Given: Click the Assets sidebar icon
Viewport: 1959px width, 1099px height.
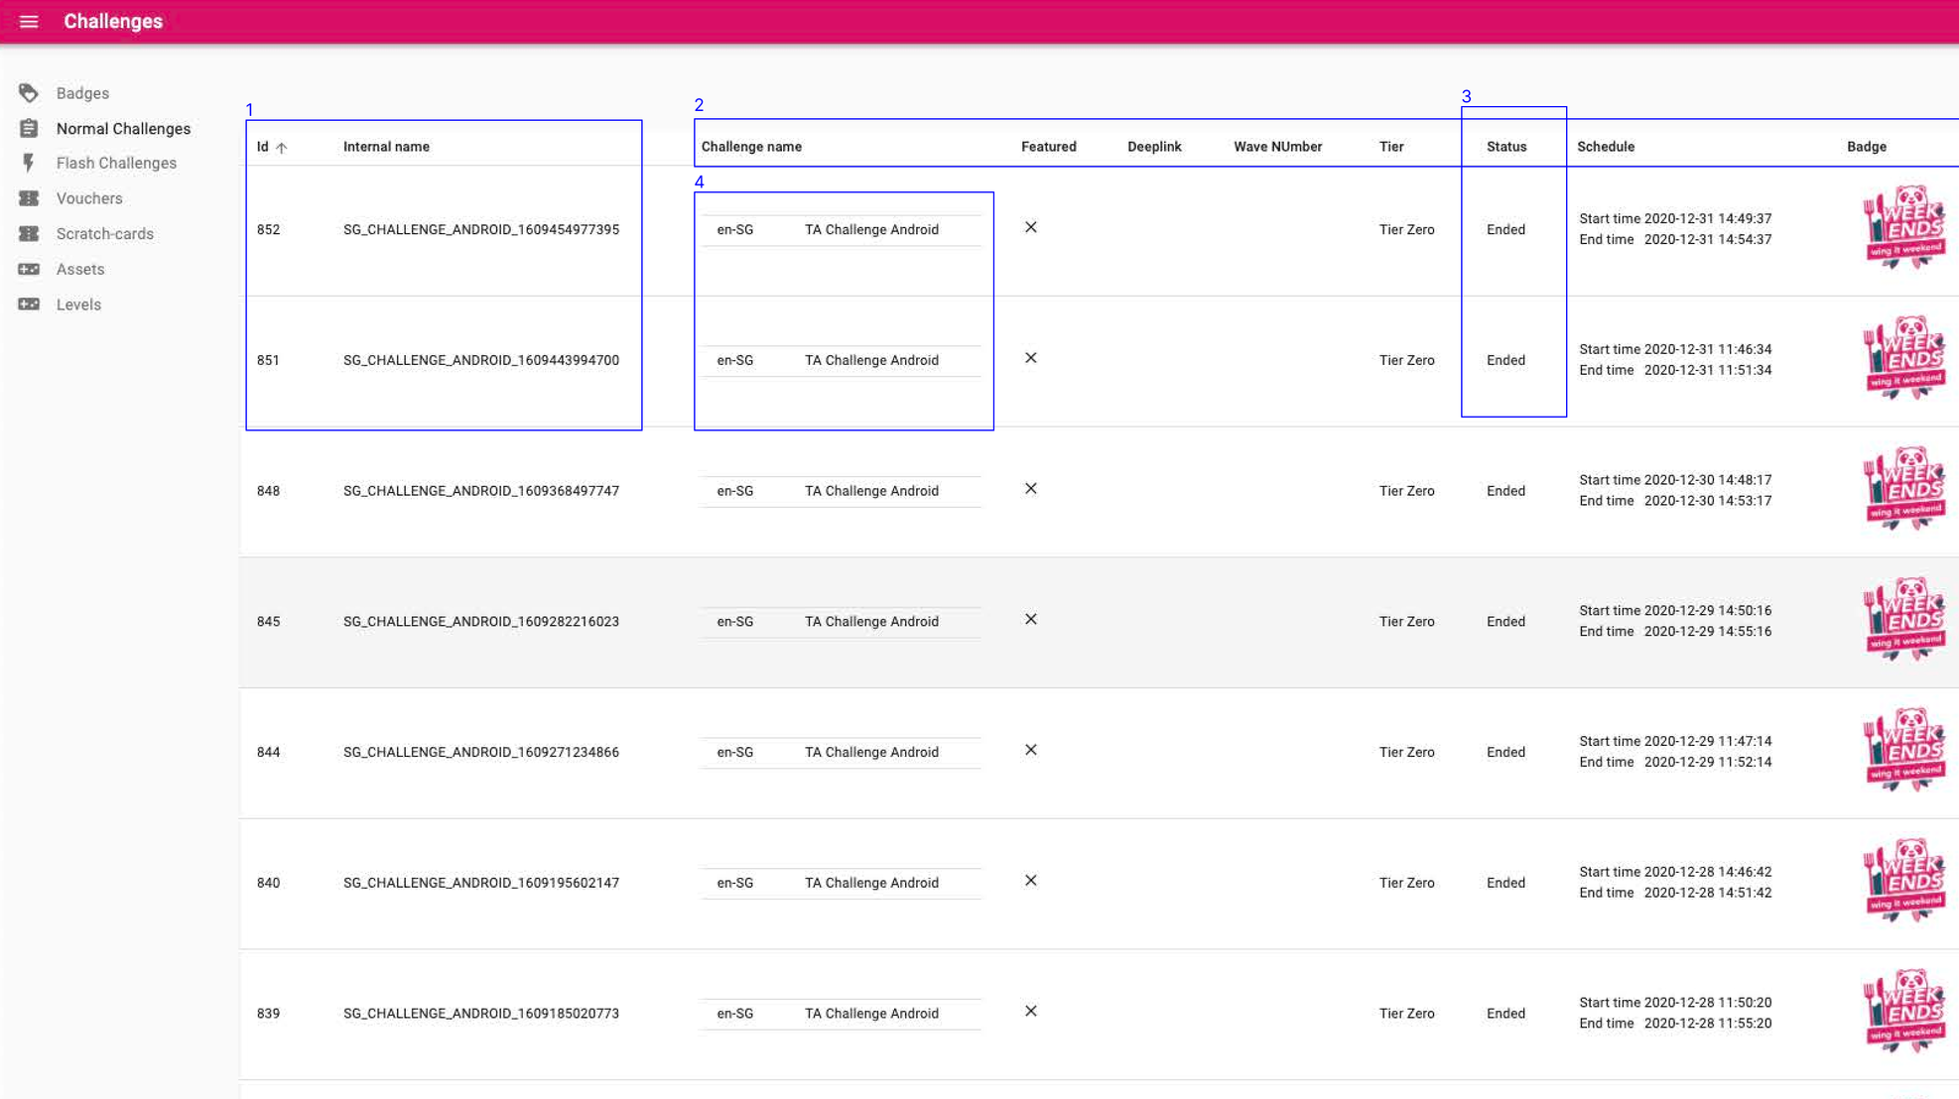Looking at the screenshot, I should point(29,269).
